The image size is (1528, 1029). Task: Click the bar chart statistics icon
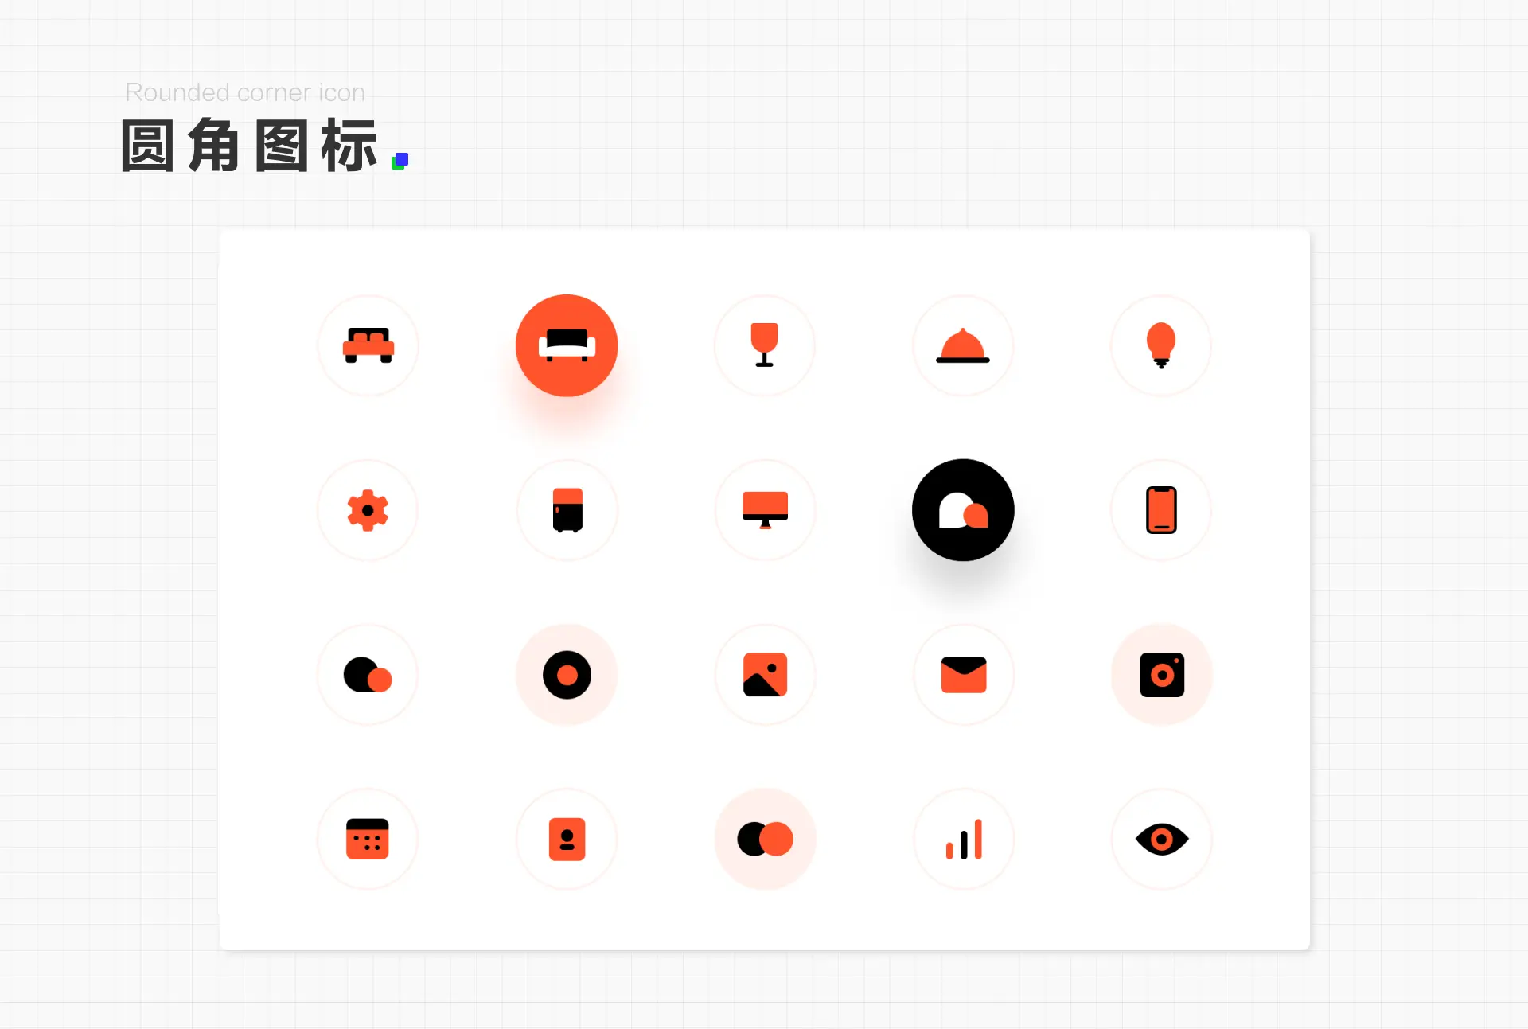963,839
